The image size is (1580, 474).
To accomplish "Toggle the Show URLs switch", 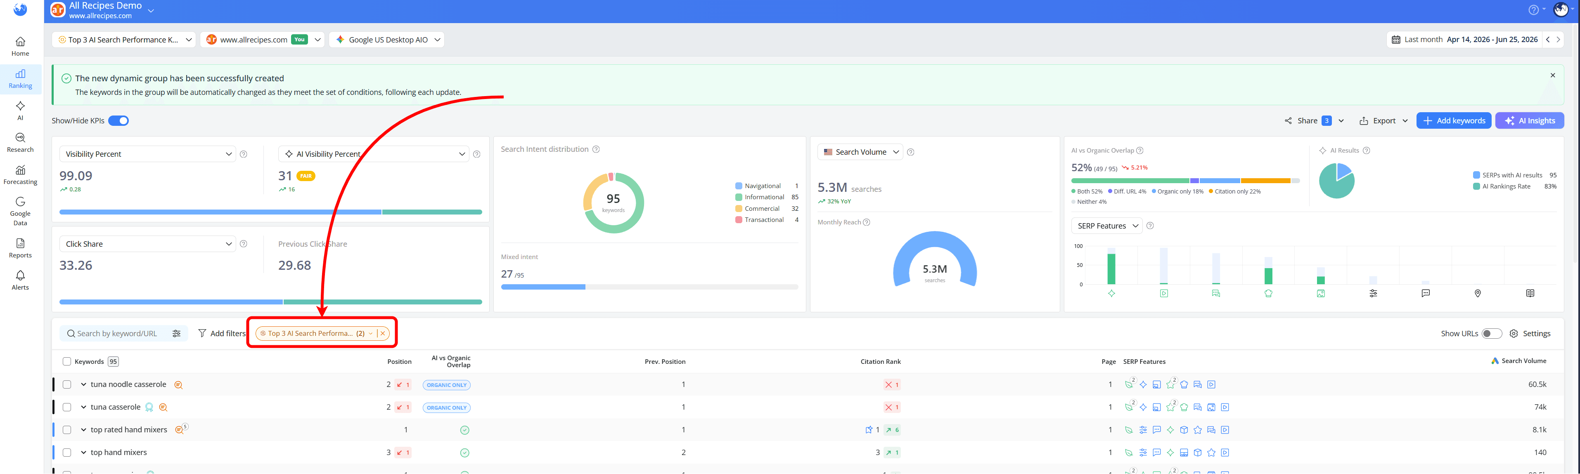I will (x=1492, y=334).
